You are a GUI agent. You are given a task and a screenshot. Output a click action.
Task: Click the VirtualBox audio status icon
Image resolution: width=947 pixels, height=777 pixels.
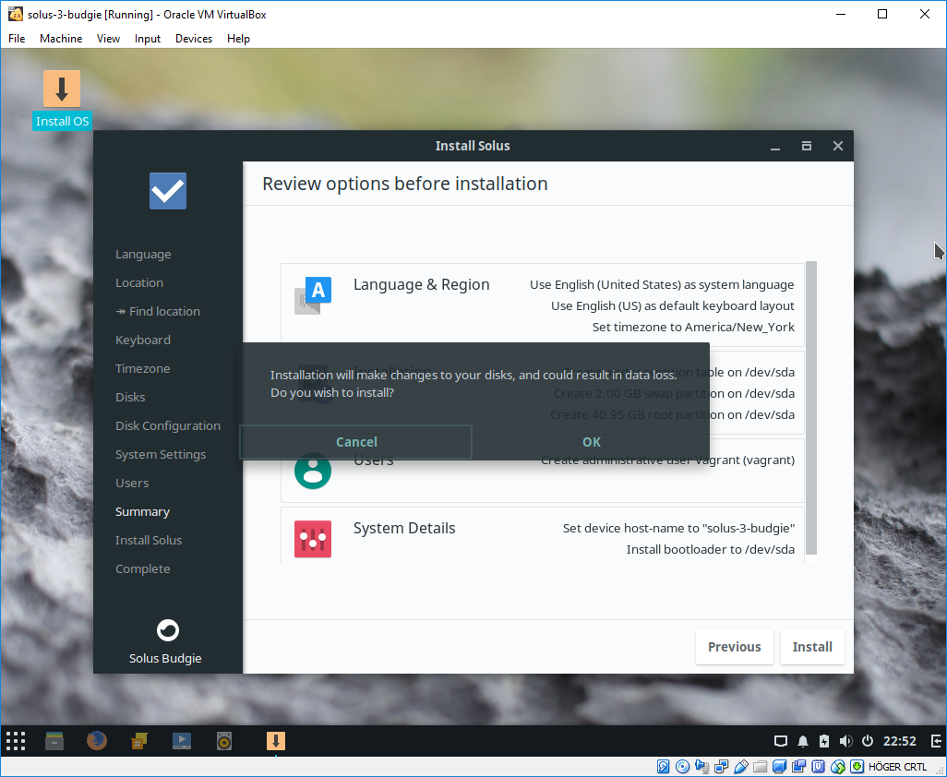coord(701,767)
